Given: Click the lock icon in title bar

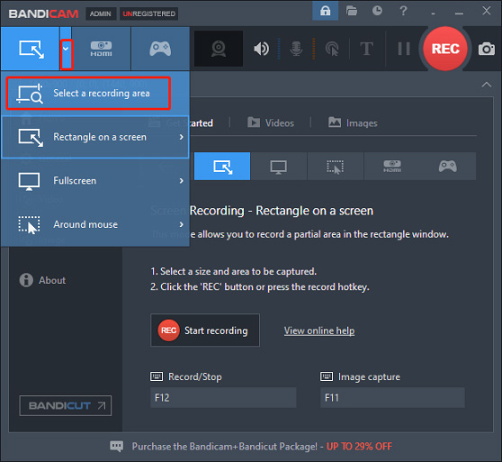Looking at the screenshot, I should tap(326, 11).
